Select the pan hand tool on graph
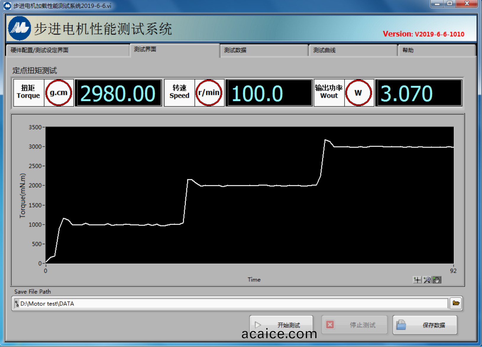The image size is (482, 347). (437, 280)
